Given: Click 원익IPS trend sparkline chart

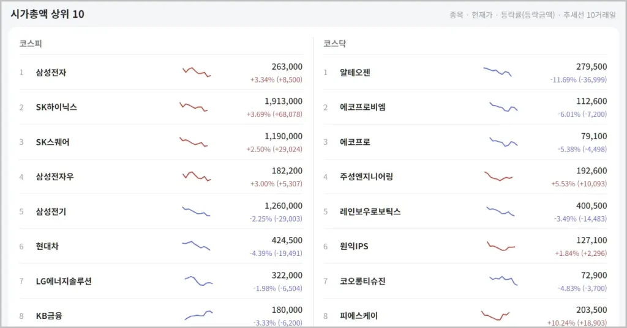Looking at the screenshot, I should (x=501, y=246).
